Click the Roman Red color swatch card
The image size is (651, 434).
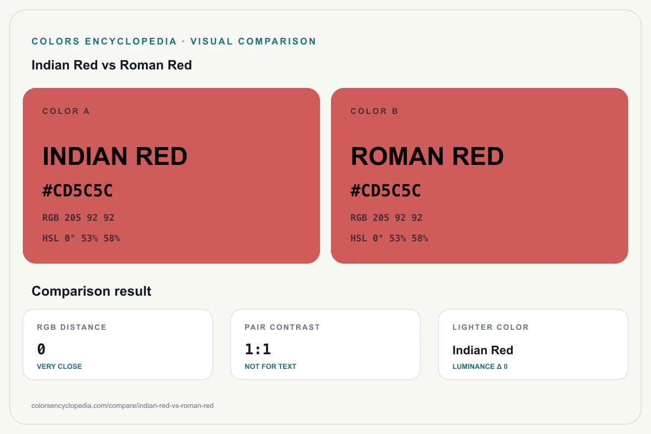tap(480, 176)
